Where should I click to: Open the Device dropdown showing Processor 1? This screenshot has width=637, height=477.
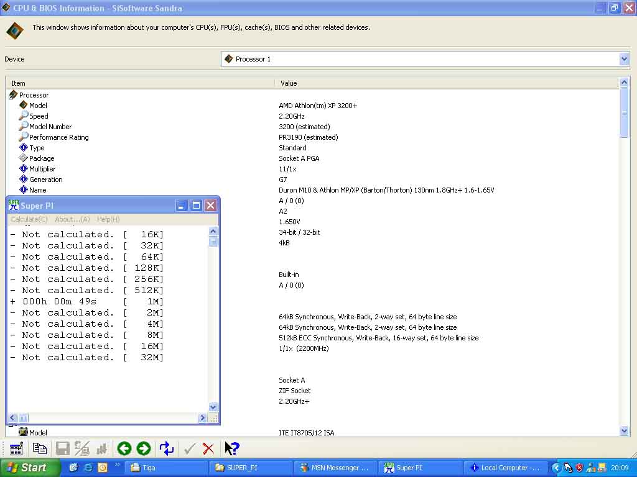[x=425, y=59]
